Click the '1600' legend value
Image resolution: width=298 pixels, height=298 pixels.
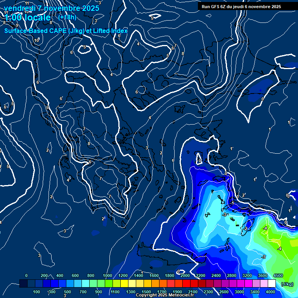pos(154,275)
